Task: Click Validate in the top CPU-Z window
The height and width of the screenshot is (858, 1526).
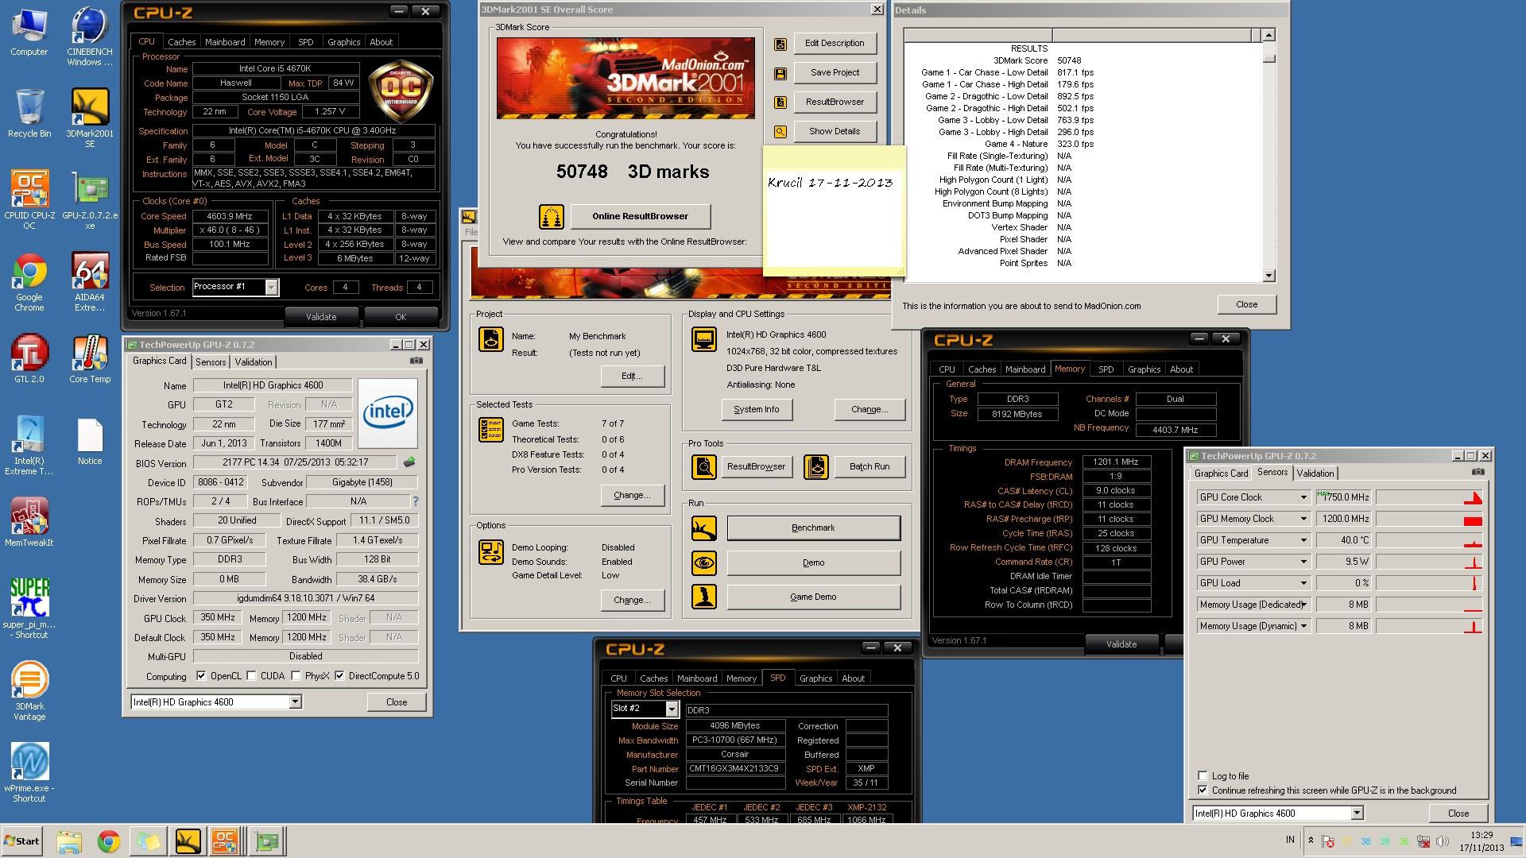Action: click(321, 317)
